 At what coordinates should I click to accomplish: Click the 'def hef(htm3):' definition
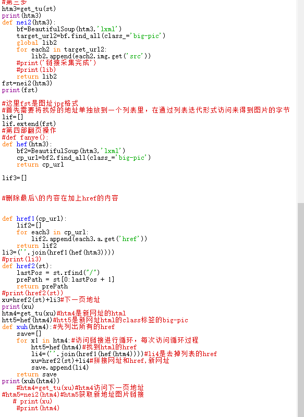point(27,144)
